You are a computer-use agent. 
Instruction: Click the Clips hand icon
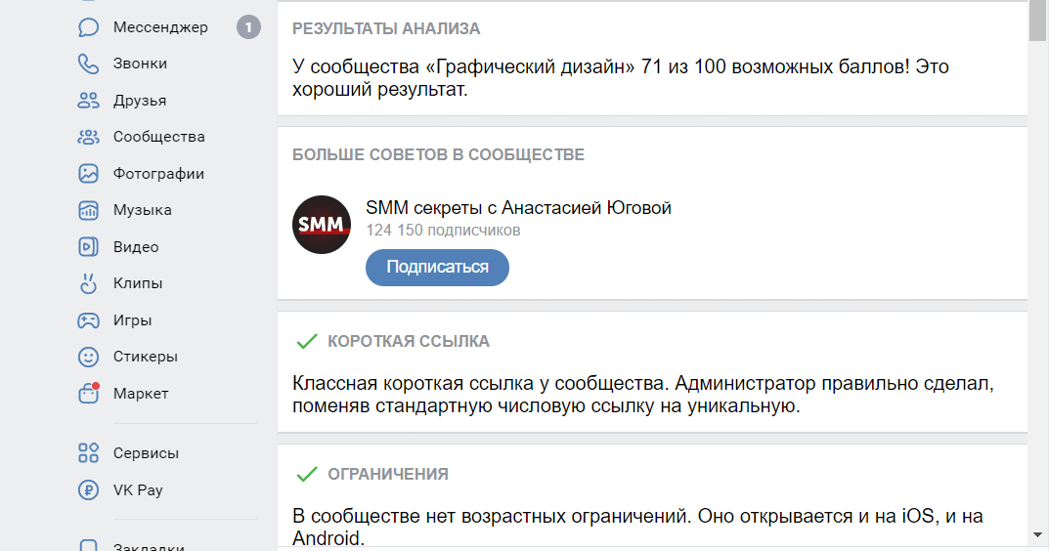tap(89, 283)
